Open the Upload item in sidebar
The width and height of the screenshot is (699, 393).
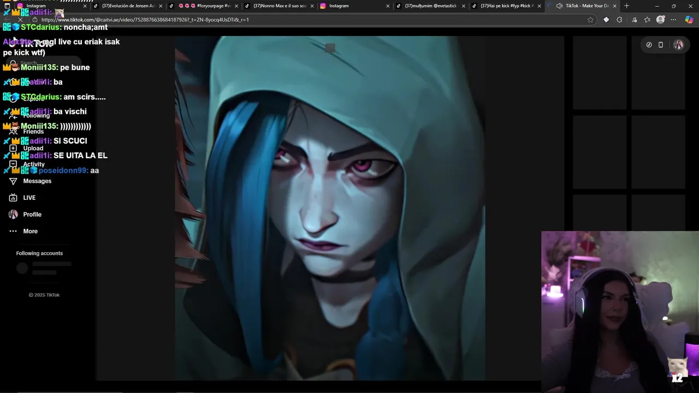(33, 148)
